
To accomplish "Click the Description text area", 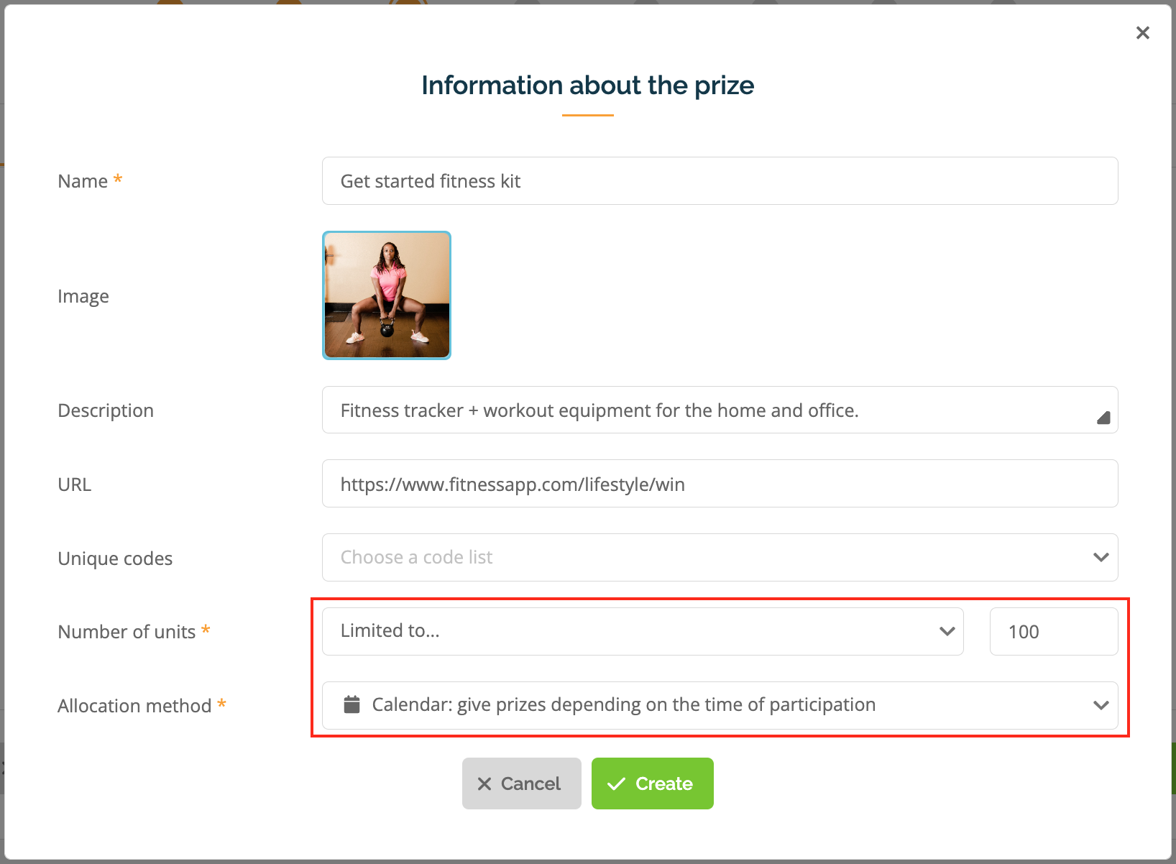I will pos(720,410).
